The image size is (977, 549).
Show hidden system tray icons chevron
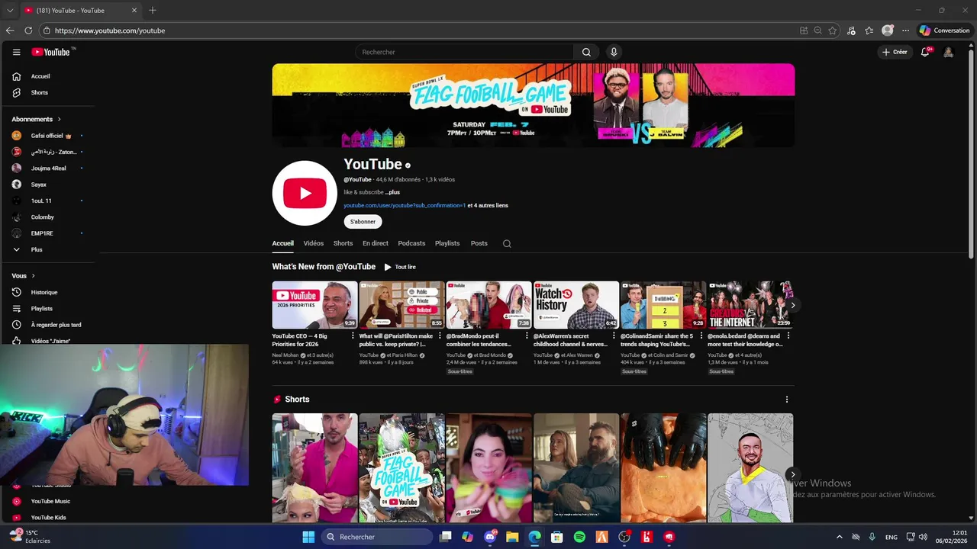[840, 537]
